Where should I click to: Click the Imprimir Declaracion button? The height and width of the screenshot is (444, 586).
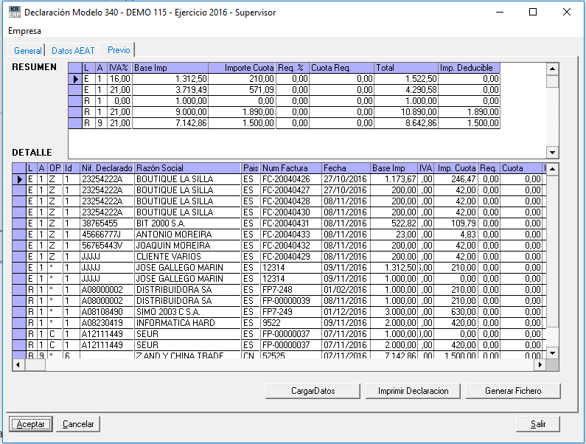(x=413, y=391)
